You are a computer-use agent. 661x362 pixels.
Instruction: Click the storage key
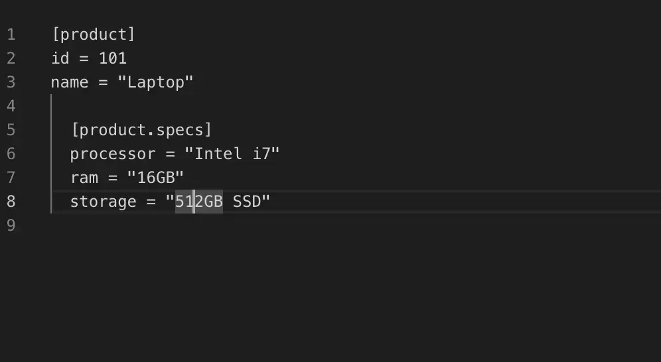[103, 202]
